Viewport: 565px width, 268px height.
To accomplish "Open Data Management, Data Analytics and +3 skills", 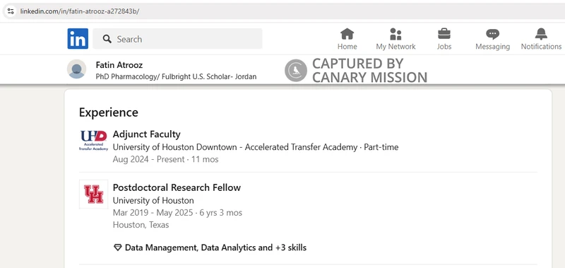I will [215, 247].
